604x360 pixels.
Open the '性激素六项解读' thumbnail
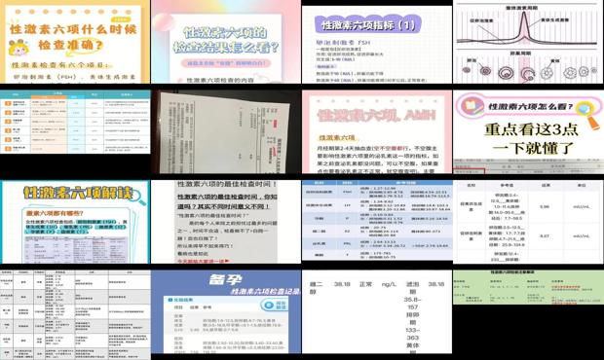click(75, 222)
